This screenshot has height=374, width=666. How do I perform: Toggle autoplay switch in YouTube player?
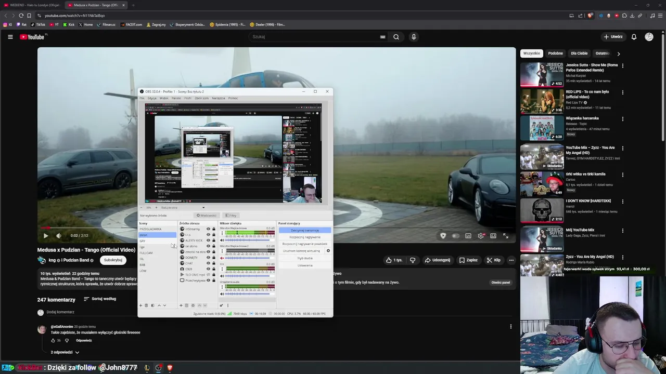click(x=455, y=236)
